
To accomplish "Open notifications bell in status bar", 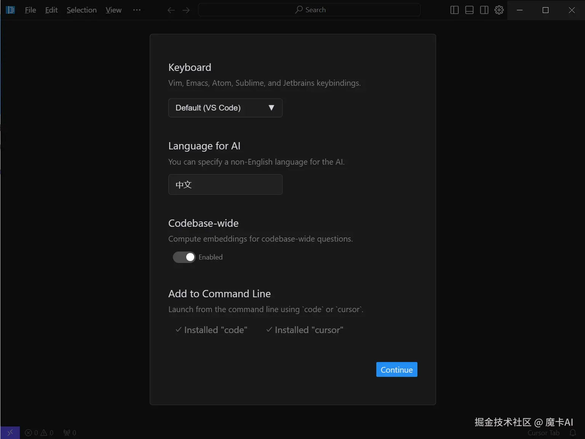I will tap(573, 433).
